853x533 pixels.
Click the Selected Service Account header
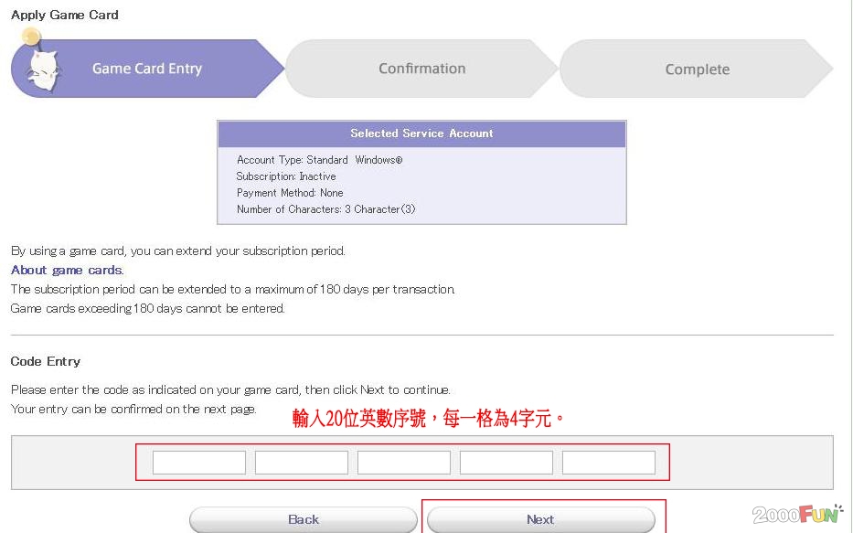pyautogui.click(x=421, y=133)
